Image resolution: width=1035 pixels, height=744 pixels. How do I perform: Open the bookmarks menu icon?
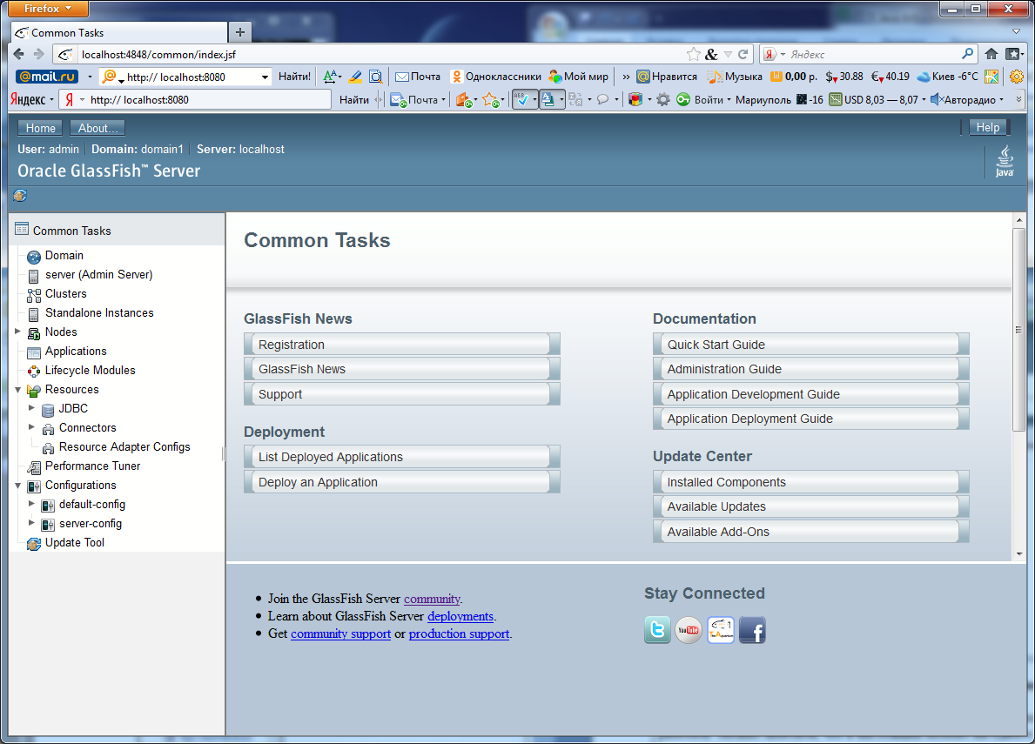click(1014, 54)
